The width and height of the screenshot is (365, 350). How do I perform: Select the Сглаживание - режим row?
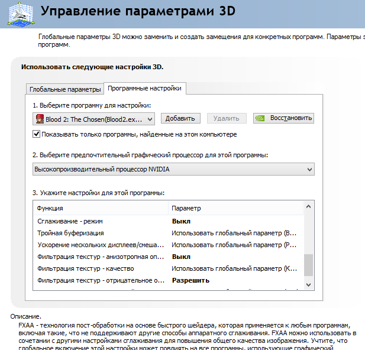tap(168, 221)
